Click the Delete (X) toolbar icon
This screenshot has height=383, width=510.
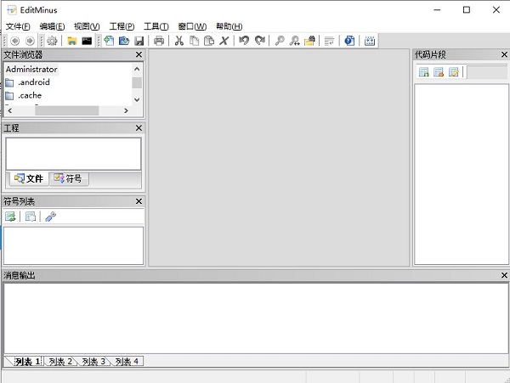[224, 41]
